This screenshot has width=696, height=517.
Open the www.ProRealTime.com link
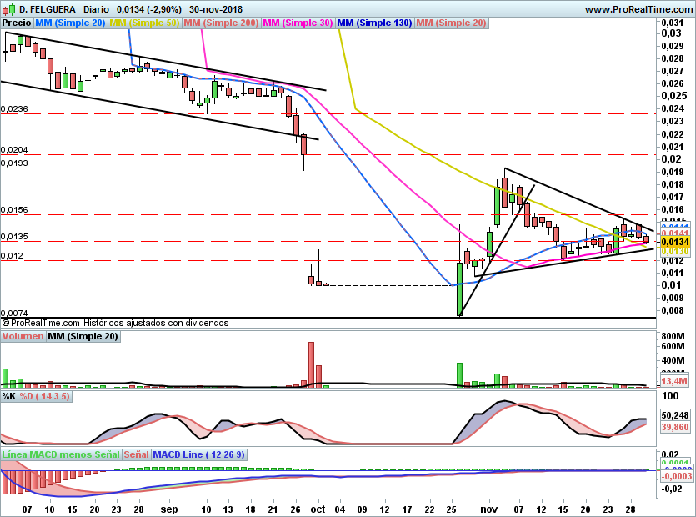pyautogui.click(x=638, y=9)
